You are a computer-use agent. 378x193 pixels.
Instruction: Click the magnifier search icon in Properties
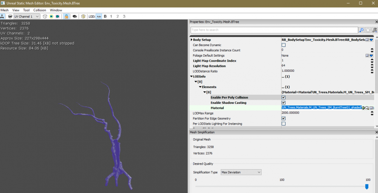pos(361,30)
